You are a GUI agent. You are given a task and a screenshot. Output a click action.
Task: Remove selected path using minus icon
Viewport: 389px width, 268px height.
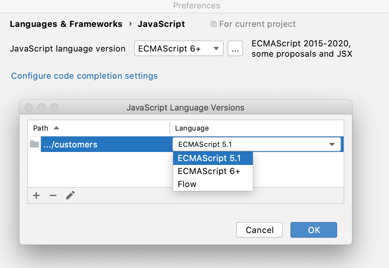click(x=53, y=195)
